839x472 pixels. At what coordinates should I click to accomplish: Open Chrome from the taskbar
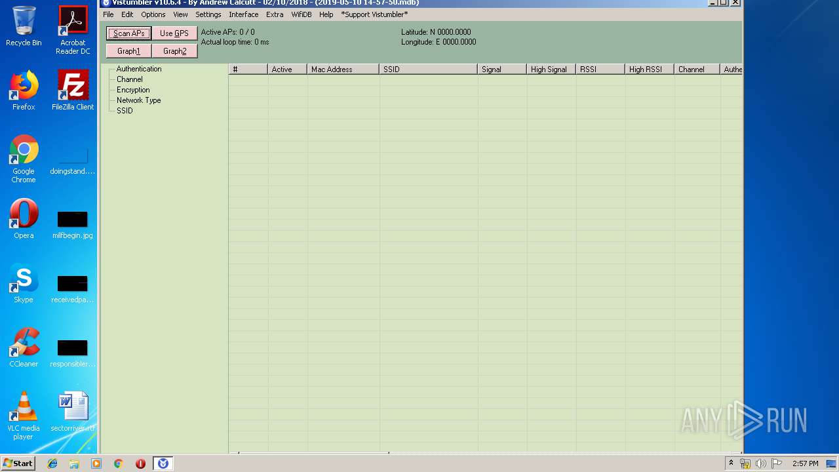point(119,463)
